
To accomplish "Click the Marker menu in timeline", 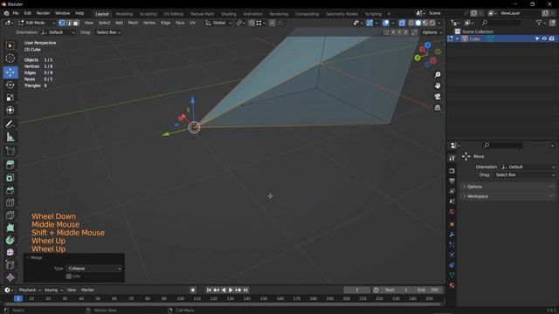I will [87, 290].
